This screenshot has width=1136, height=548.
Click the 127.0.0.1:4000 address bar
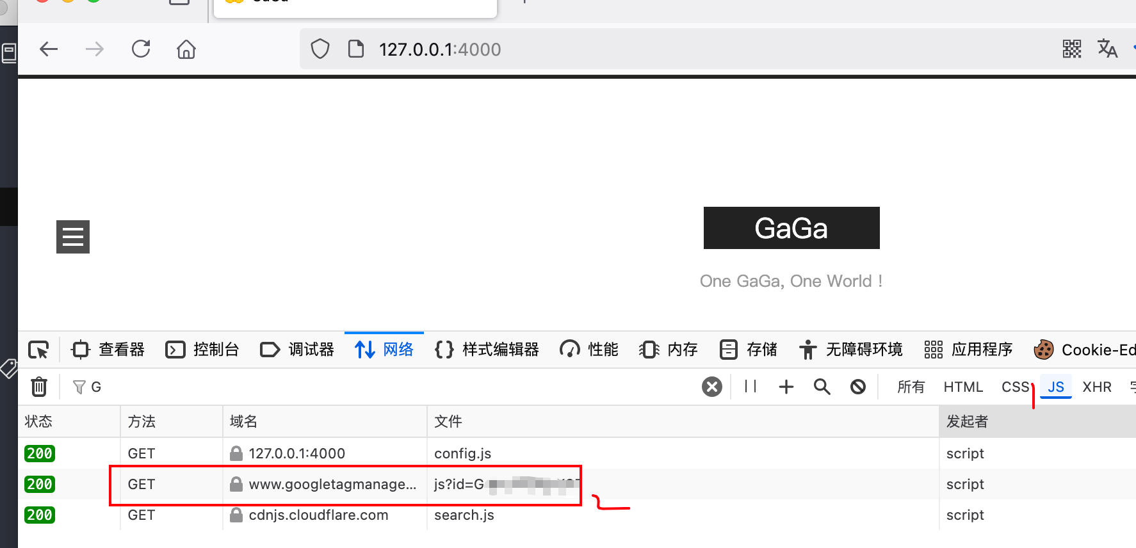click(439, 49)
